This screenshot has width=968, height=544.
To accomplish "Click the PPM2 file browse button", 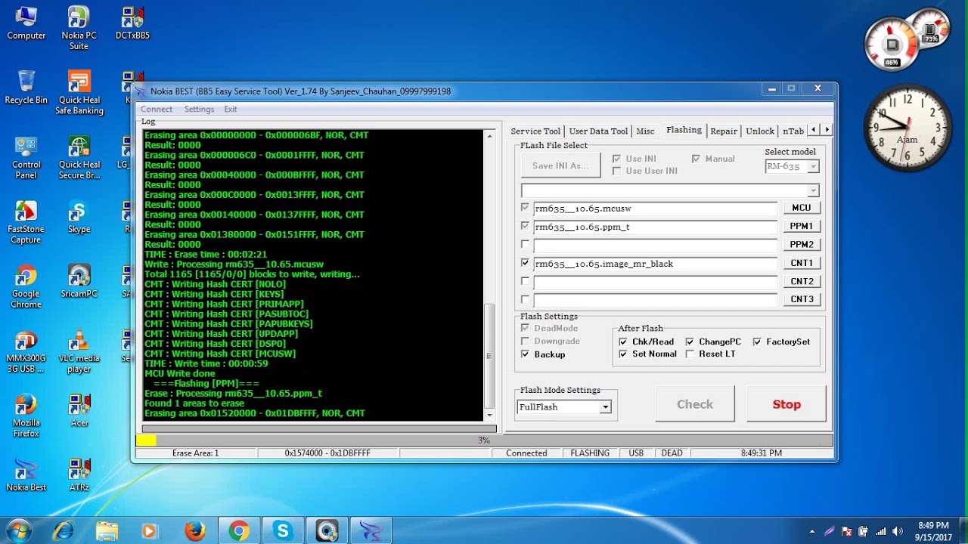I will click(802, 245).
